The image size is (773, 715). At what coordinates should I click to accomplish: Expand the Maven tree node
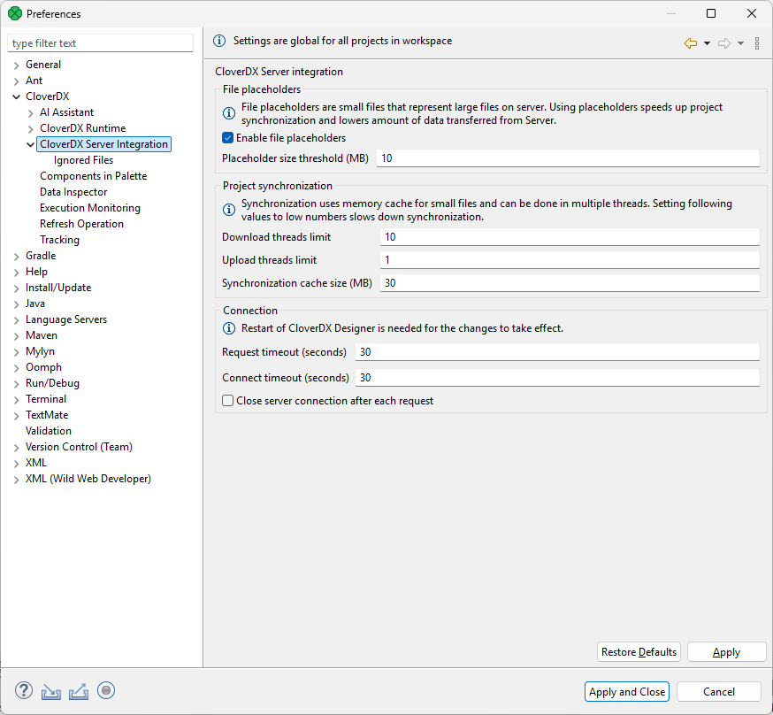click(16, 335)
